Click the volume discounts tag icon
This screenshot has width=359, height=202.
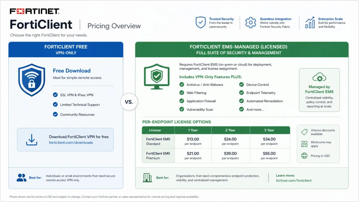pyautogui.click(x=304, y=132)
